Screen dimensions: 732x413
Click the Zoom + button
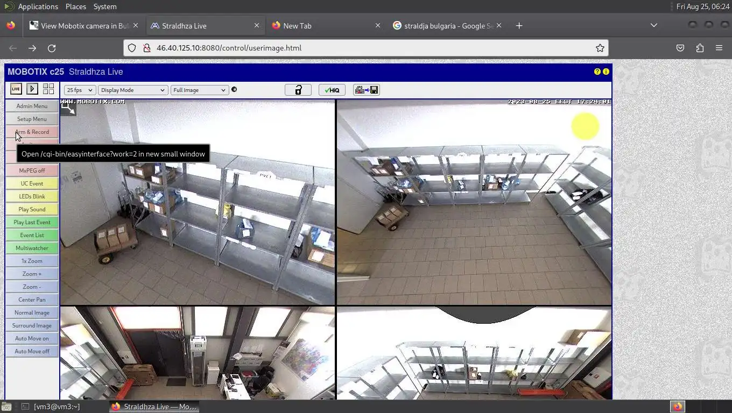(x=32, y=274)
